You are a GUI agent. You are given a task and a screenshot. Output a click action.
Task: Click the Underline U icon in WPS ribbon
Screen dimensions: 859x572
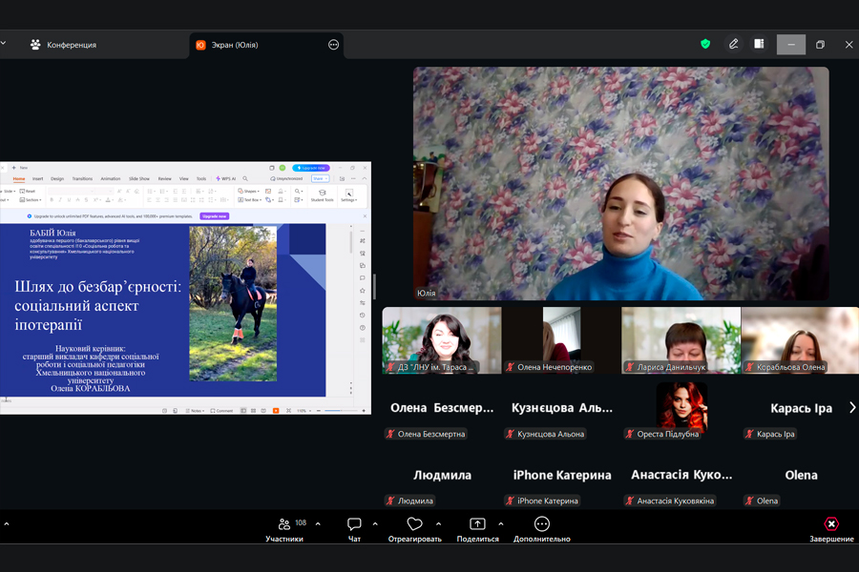pyautogui.click(x=69, y=200)
